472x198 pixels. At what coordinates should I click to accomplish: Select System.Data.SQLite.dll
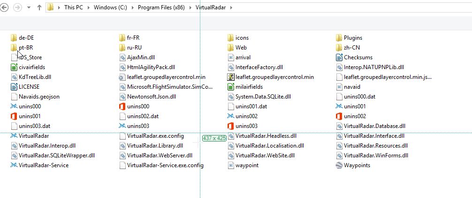pos(259,97)
